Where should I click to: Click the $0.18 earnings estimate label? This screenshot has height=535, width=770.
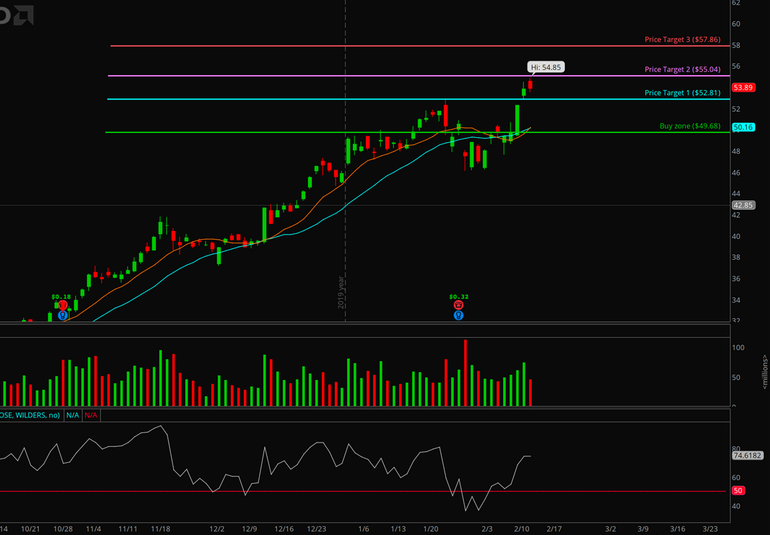pyautogui.click(x=61, y=297)
